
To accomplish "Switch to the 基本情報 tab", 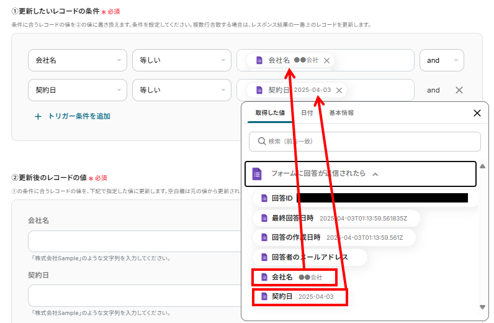I will click(x=341, y=113).
